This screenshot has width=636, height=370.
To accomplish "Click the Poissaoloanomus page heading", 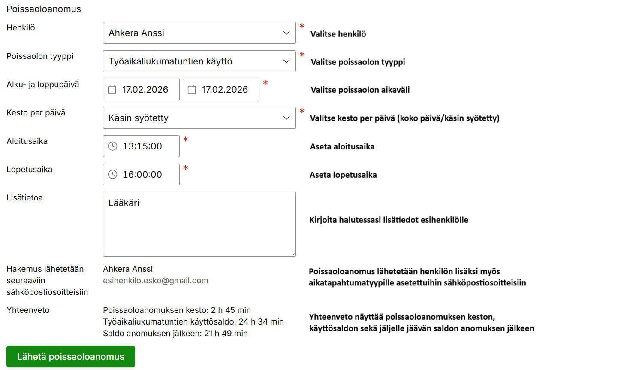I will (x=44, y=9).
